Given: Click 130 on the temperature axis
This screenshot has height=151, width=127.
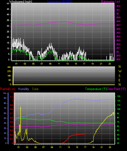Looking at the screenshot, I should coord(119,96).
